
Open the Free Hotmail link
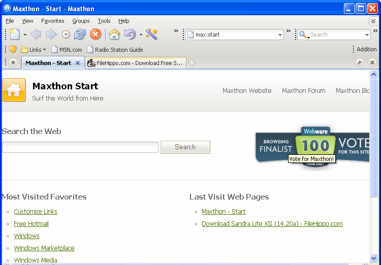31,224
